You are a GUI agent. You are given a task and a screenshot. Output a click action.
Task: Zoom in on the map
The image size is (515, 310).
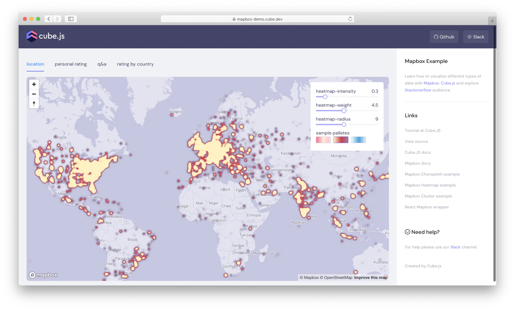[x=34, y=84]
